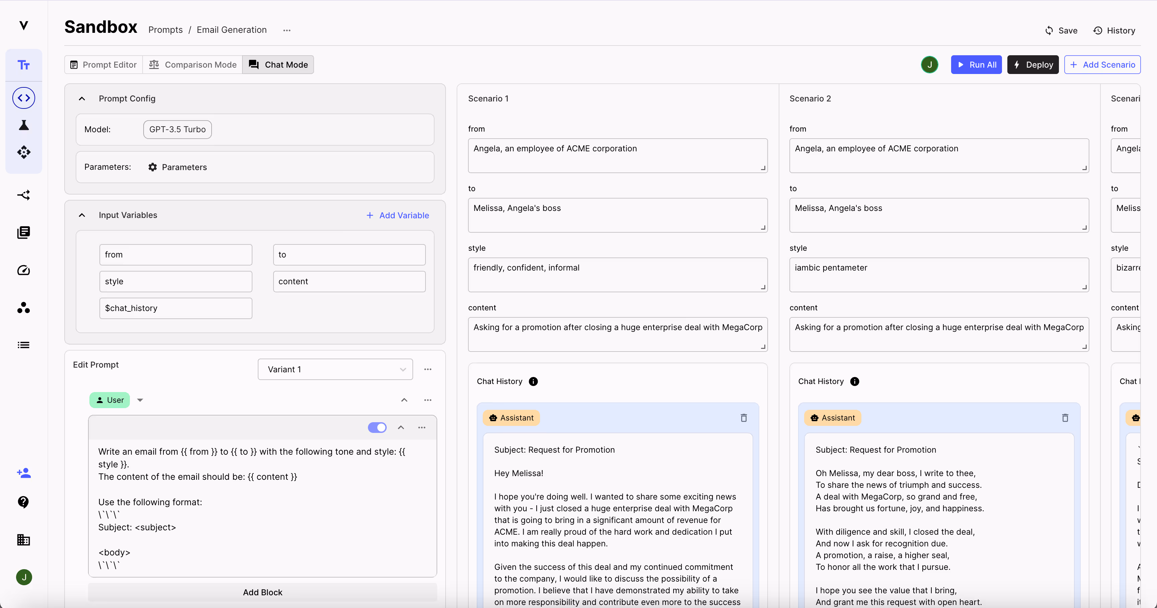The height and width of the screenshot is (608, 1157).
Task: Switch to Comparison Mode tab
Action: tap(193, 65)
